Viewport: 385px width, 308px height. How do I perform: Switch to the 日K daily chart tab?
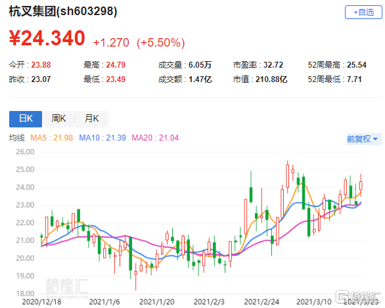(26, 119)
